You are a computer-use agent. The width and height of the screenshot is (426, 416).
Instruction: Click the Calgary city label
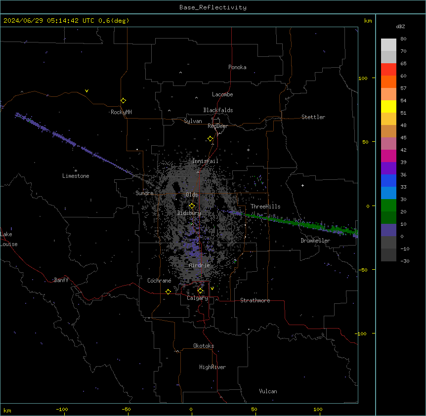pos(197,298)
